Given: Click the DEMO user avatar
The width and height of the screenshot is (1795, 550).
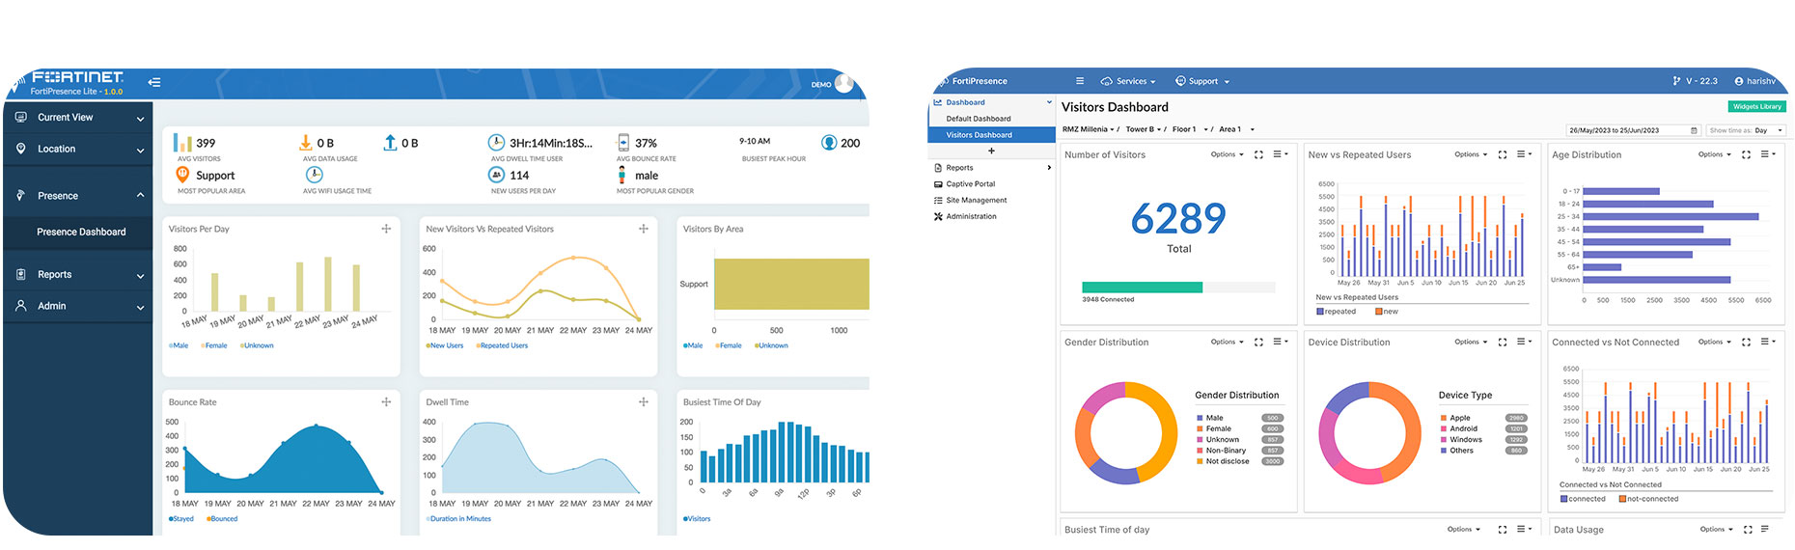Looking at the screenshot, I should click(843, 83).
